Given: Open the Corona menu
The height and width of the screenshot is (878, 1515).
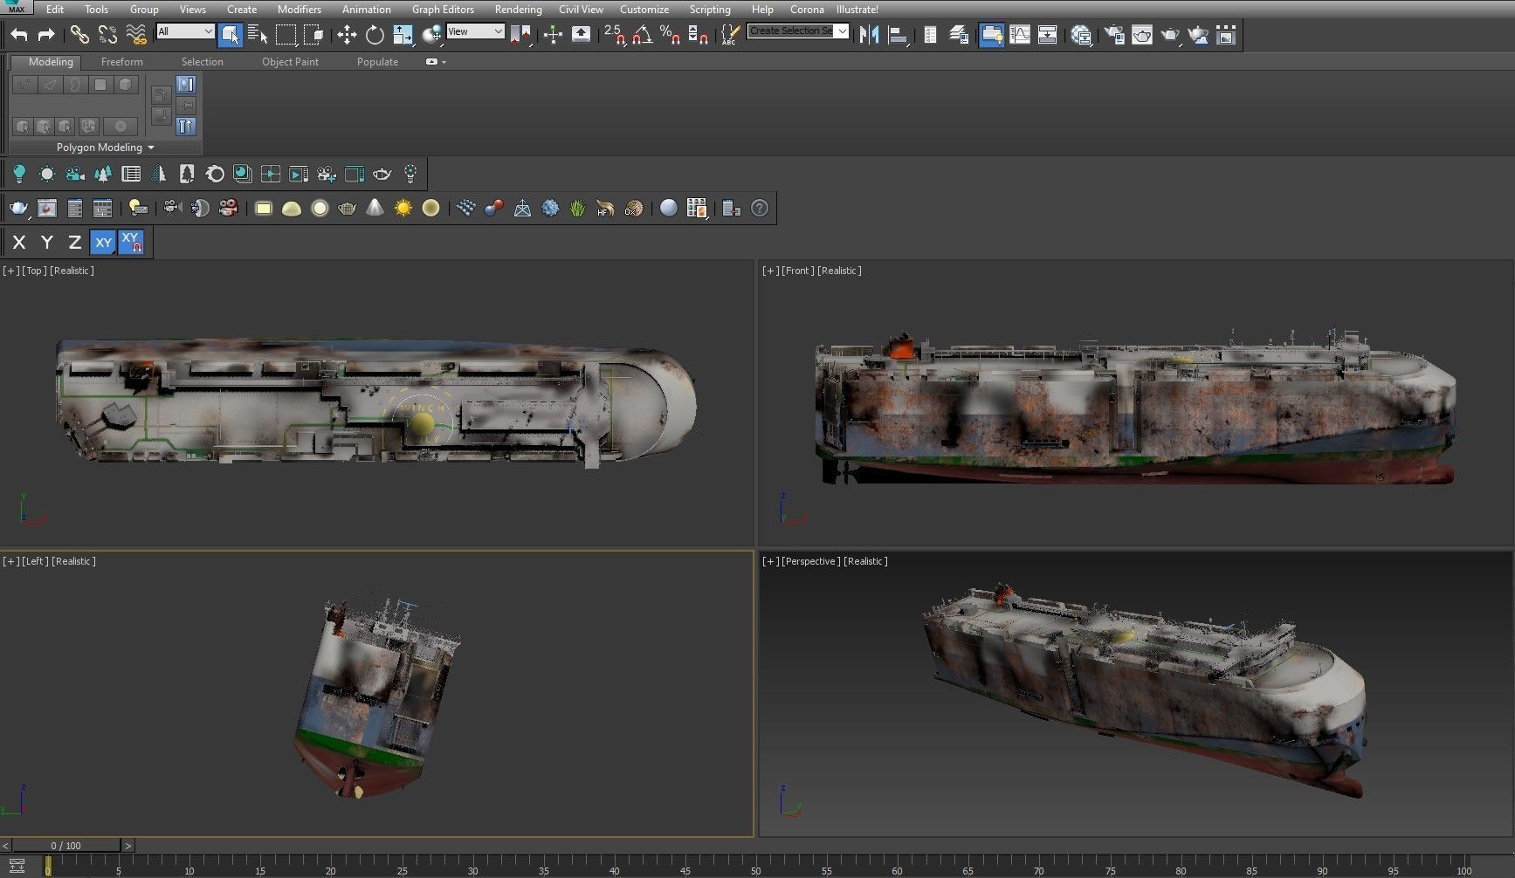Looking at the screenshot, I should (x=807, y=10).
